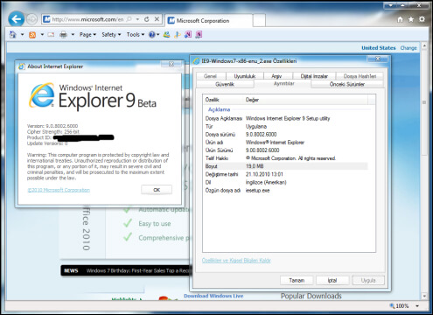Viewport: 433px width, 315px height.
Task: Click the Özellikleri ve Kişisel Bilgileri Kaldır link
Action: pyautogui.click(x=236, y=261)
